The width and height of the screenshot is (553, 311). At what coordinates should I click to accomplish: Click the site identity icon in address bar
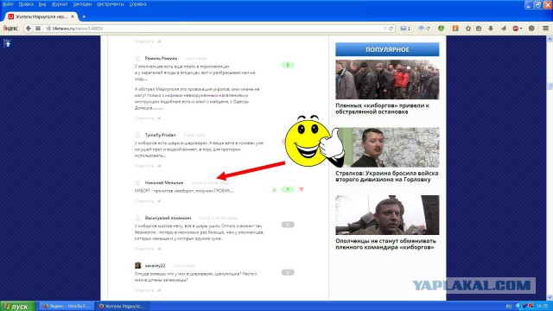point(48,29)
